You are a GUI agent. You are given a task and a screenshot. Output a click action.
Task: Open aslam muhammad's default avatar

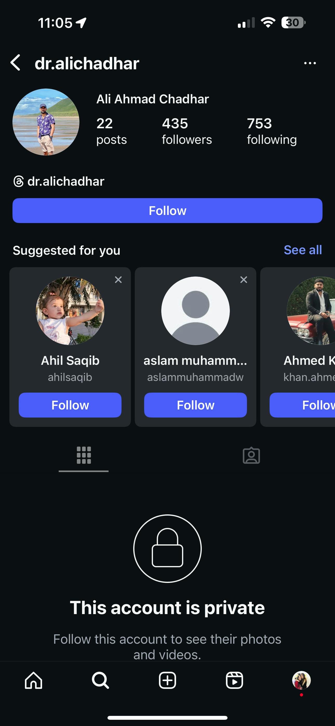pyautogui.click(x=195, y=311)
